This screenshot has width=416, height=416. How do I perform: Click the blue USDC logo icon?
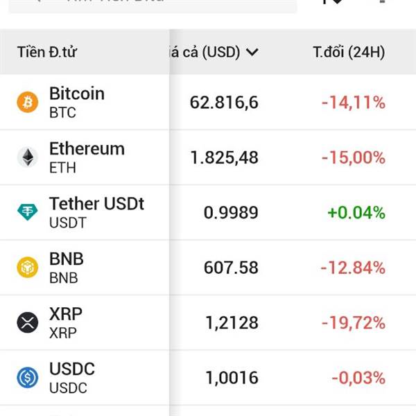point(28,377)
